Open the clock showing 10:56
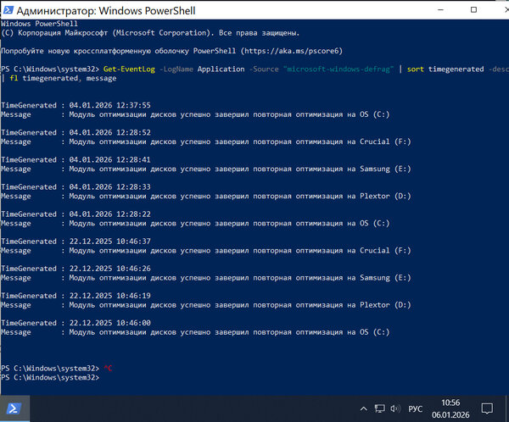 [x=450, y=403]
